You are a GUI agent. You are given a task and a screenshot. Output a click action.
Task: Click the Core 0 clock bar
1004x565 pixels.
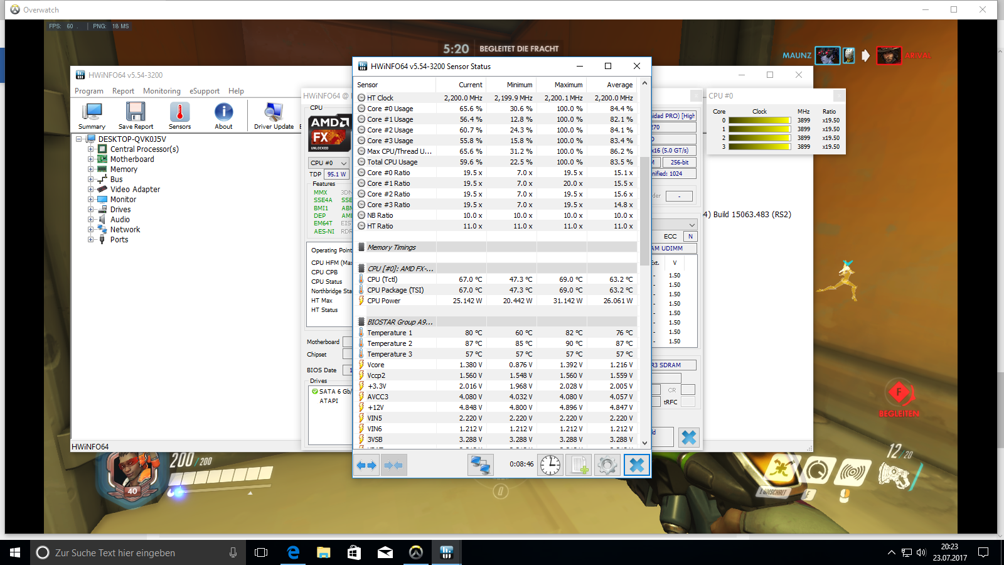point(759,121)
